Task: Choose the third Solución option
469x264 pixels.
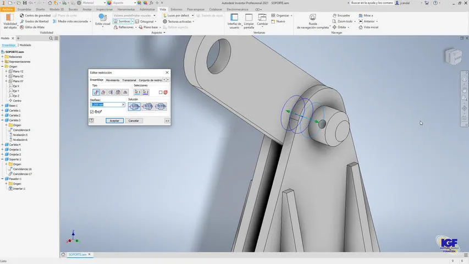Action: click(x=161, y=106)
